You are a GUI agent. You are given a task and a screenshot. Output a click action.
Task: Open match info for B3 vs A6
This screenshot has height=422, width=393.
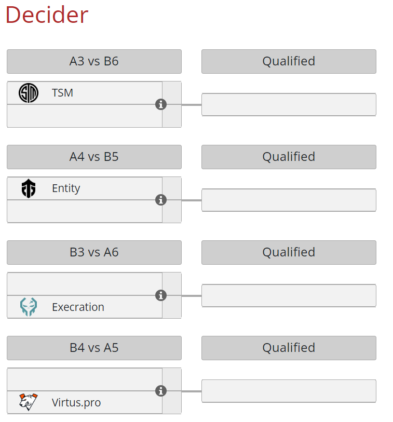tap(161, 295)
